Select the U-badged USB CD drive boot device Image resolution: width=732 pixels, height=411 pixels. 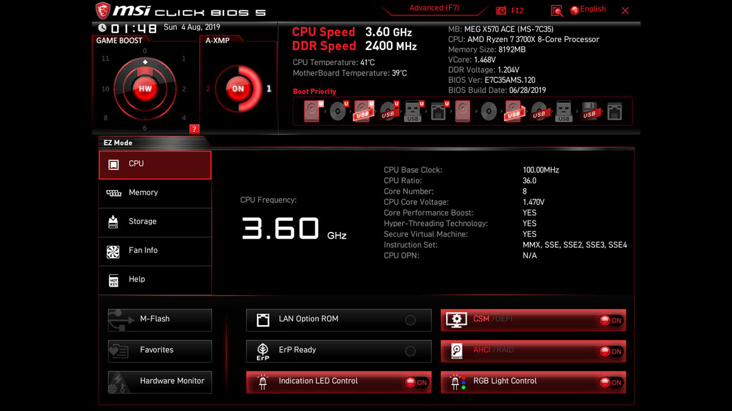[x=389, y=111]
